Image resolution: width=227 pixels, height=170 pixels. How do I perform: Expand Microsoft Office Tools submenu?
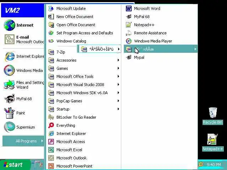tap(84, 76)
